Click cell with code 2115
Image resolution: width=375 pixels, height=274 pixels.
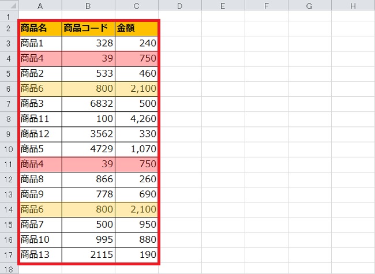[x=88, y=254]
